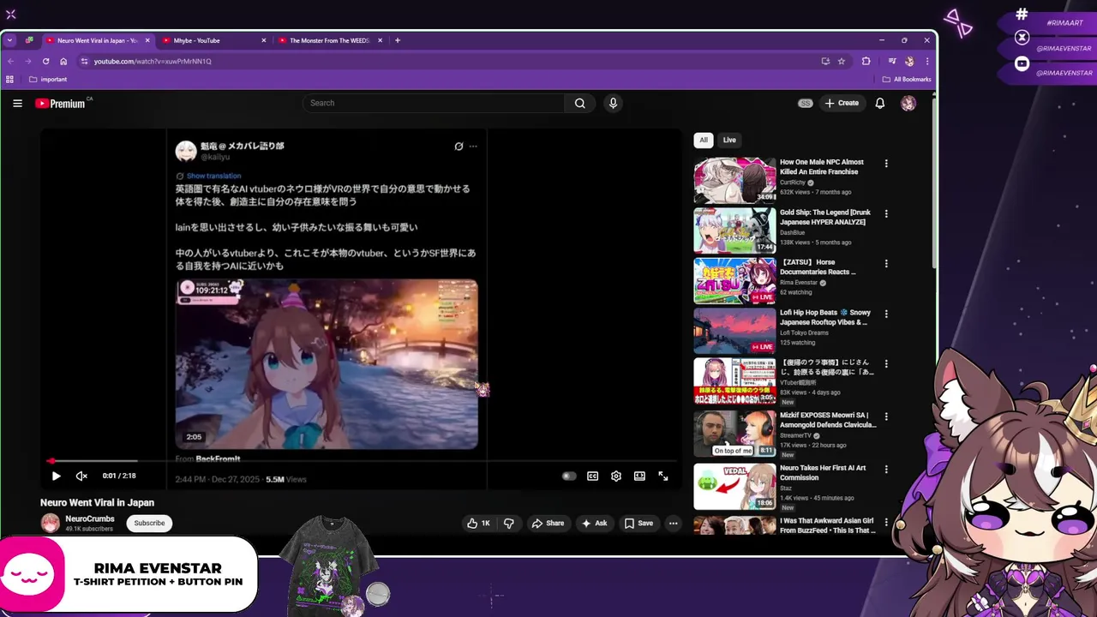Like the video with thumbs up

[478, 523]
